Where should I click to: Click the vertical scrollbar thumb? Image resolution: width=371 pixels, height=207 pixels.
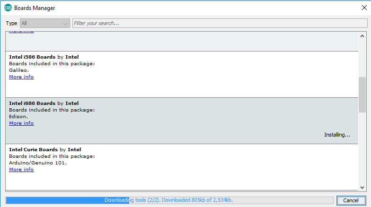click(x=362, y=95)
